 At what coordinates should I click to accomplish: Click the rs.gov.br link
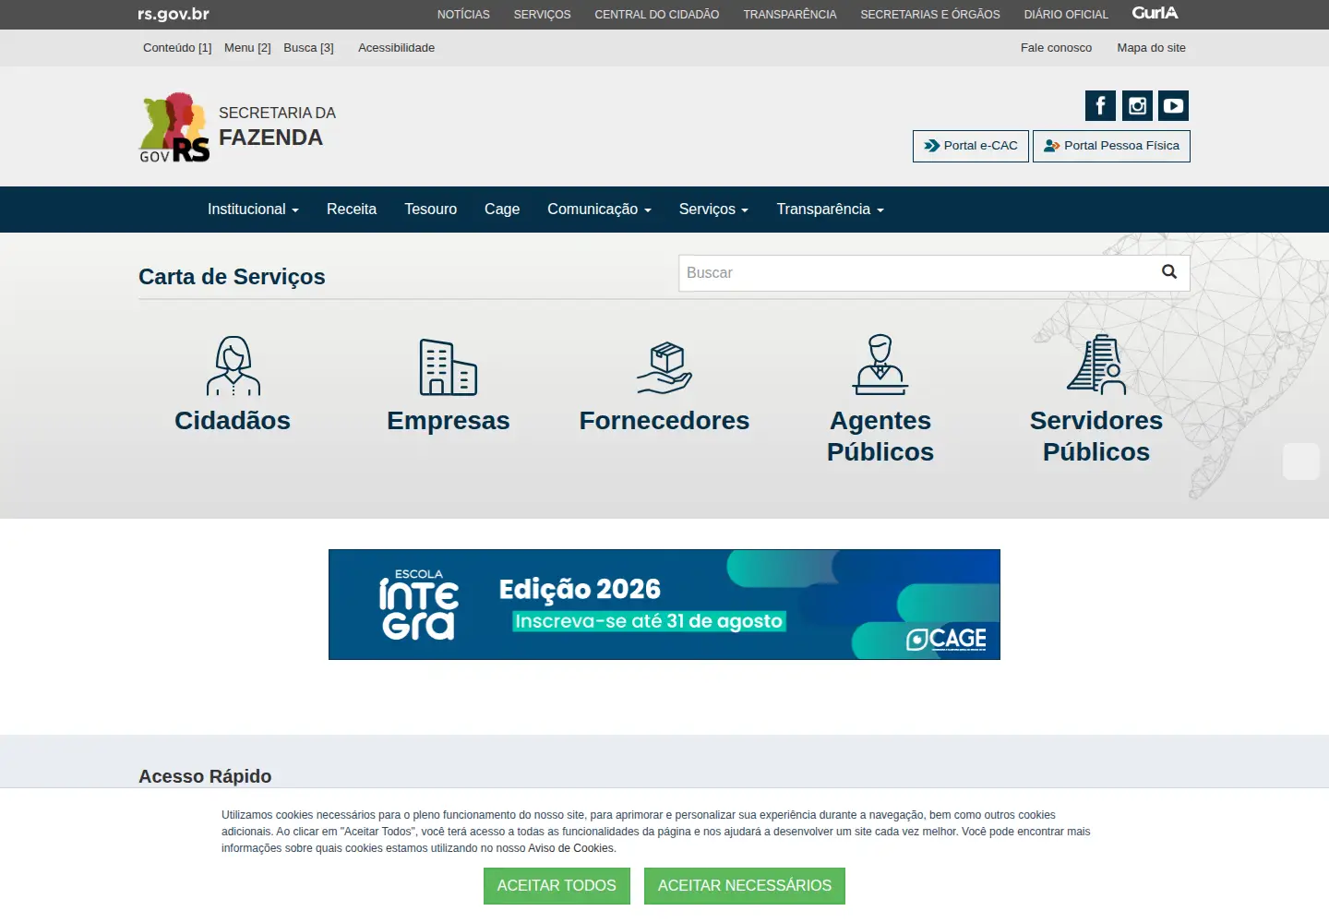coord(174,14)
